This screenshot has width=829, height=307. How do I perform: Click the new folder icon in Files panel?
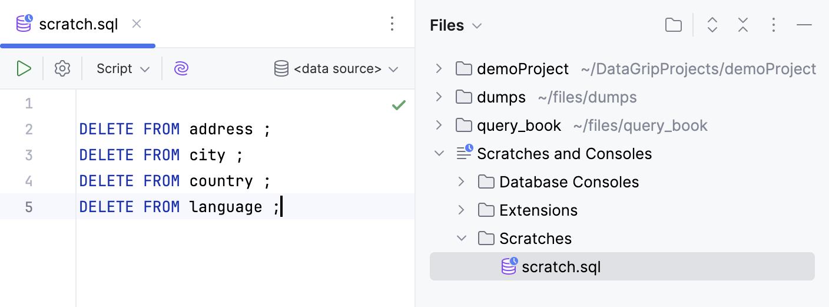pyautogui.click(x=673, y=25)
